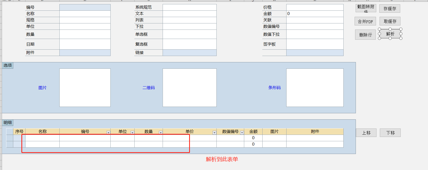Viewport: 428px width, 170px height.
Task: Click the 名称 input field
Action: point(85,14)
